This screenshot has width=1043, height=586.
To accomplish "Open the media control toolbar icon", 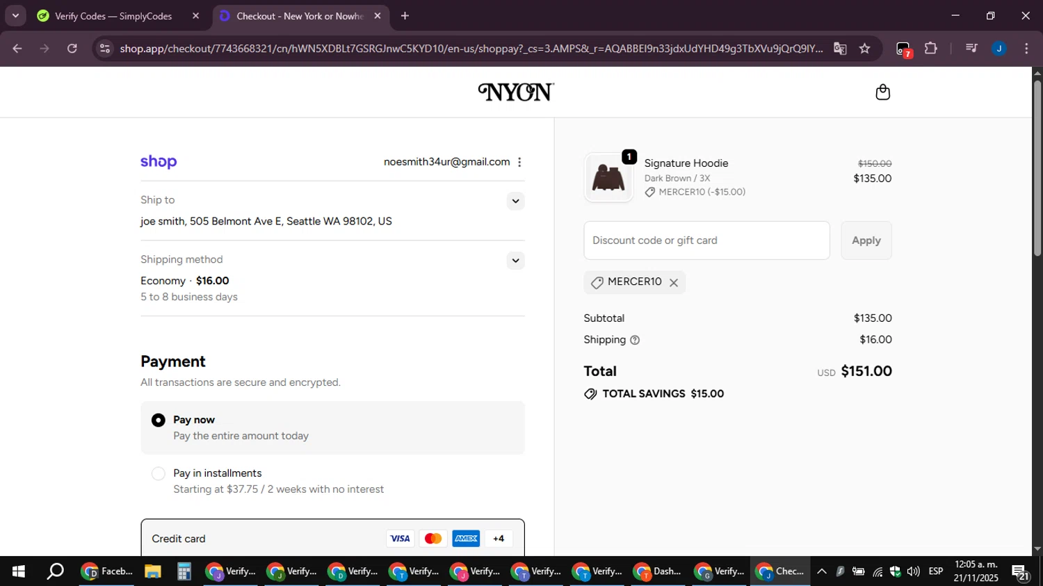I will pyautogui.click(x=971, y=49).
